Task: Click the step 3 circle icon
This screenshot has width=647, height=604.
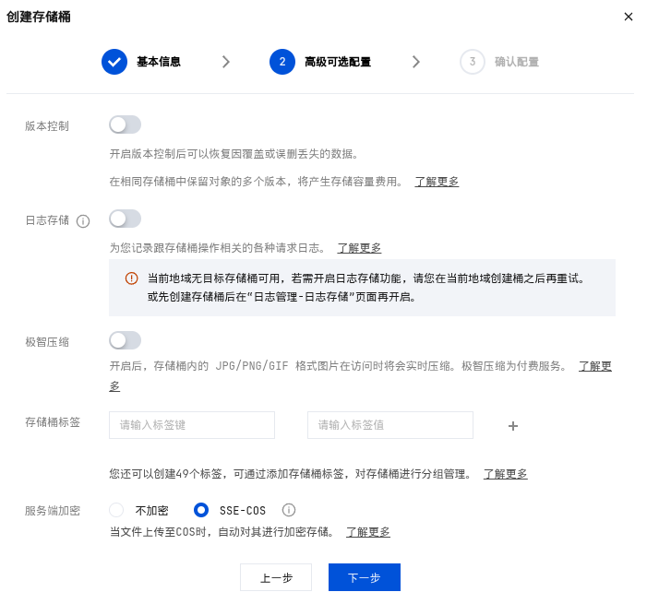Action: [472, 62]
